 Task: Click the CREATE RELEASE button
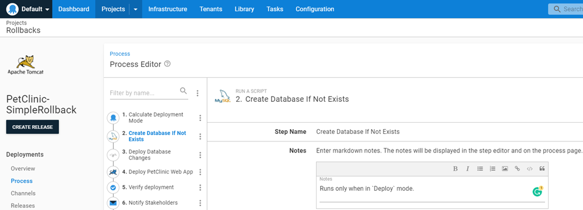(x=32, y=127)
